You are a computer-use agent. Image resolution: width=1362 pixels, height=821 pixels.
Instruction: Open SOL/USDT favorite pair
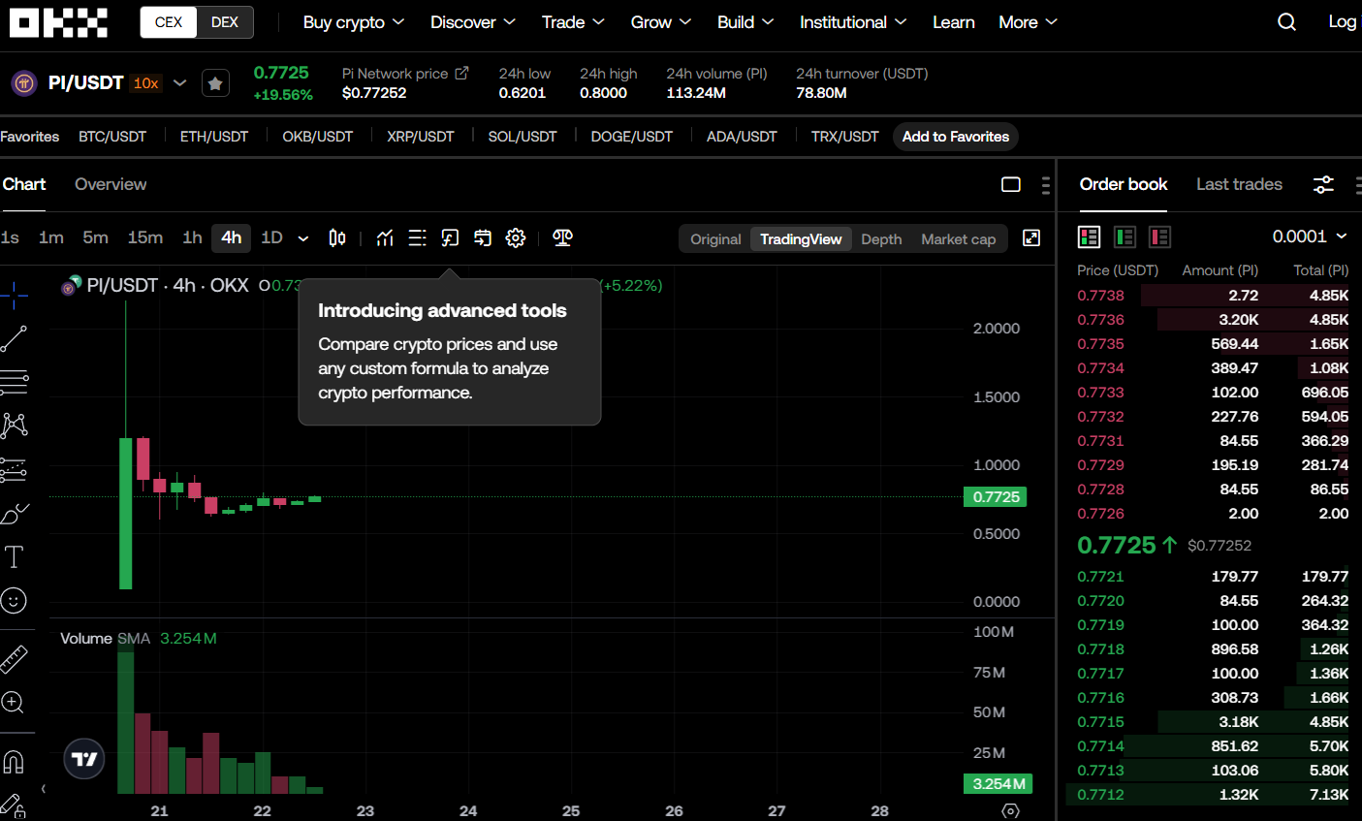coord(523,137)
